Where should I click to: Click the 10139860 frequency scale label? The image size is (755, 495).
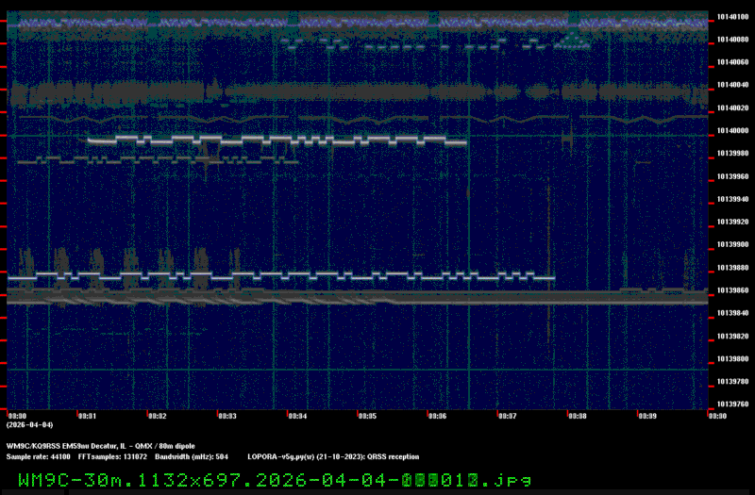732,290
